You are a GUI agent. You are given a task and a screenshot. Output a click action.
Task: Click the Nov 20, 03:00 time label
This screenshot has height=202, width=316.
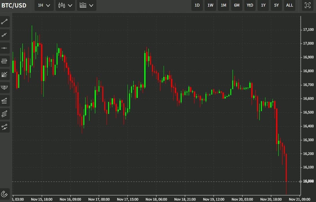pos(242,199)
